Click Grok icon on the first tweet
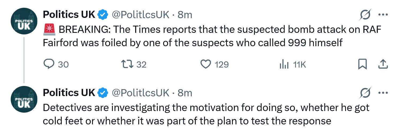 365,14
